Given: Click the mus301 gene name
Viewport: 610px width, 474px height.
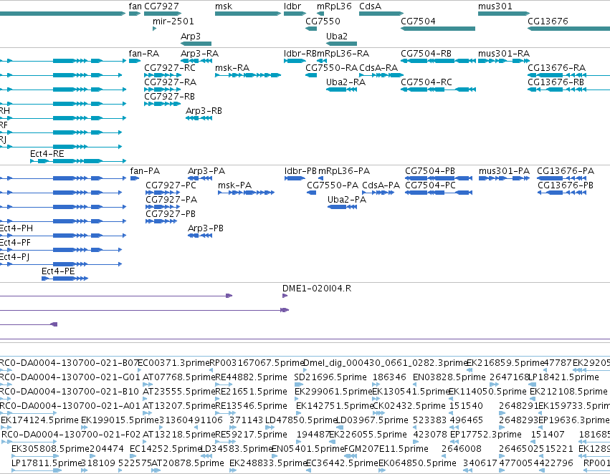Looking at the screenshot, I should [x=495, y=6].
